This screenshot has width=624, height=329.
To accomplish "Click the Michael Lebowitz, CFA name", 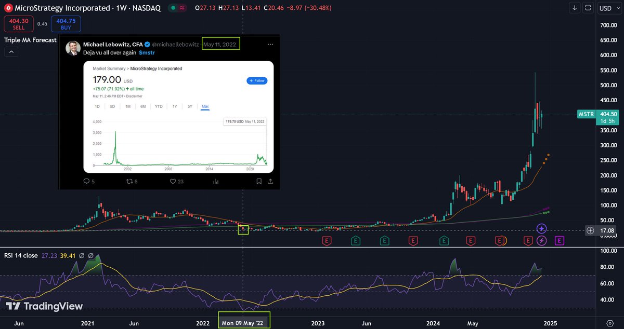I will (x=113, y=45).
